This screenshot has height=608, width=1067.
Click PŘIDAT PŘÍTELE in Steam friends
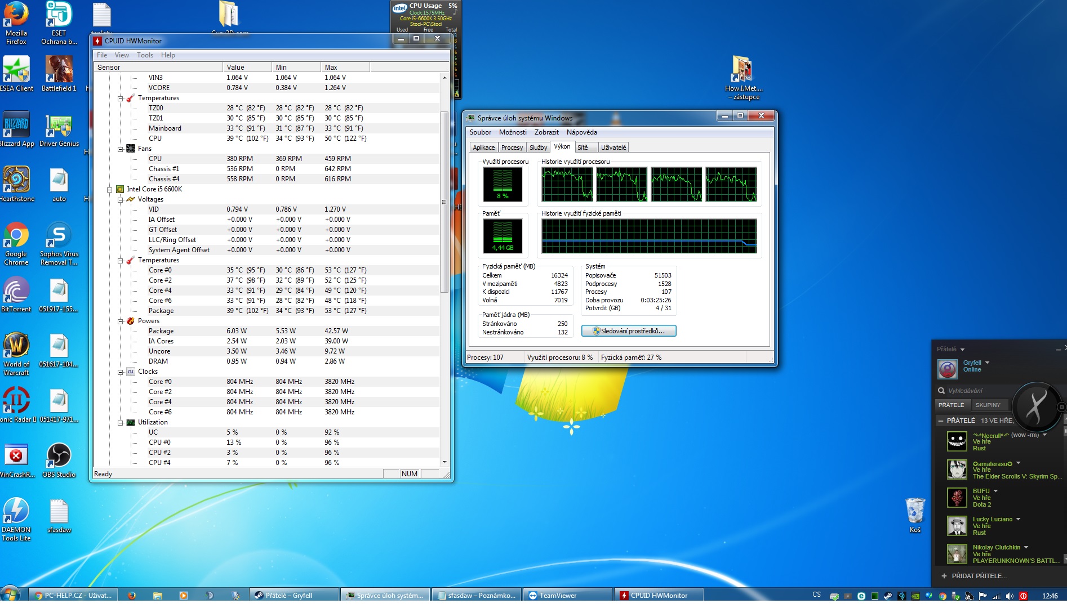(979, 576)
